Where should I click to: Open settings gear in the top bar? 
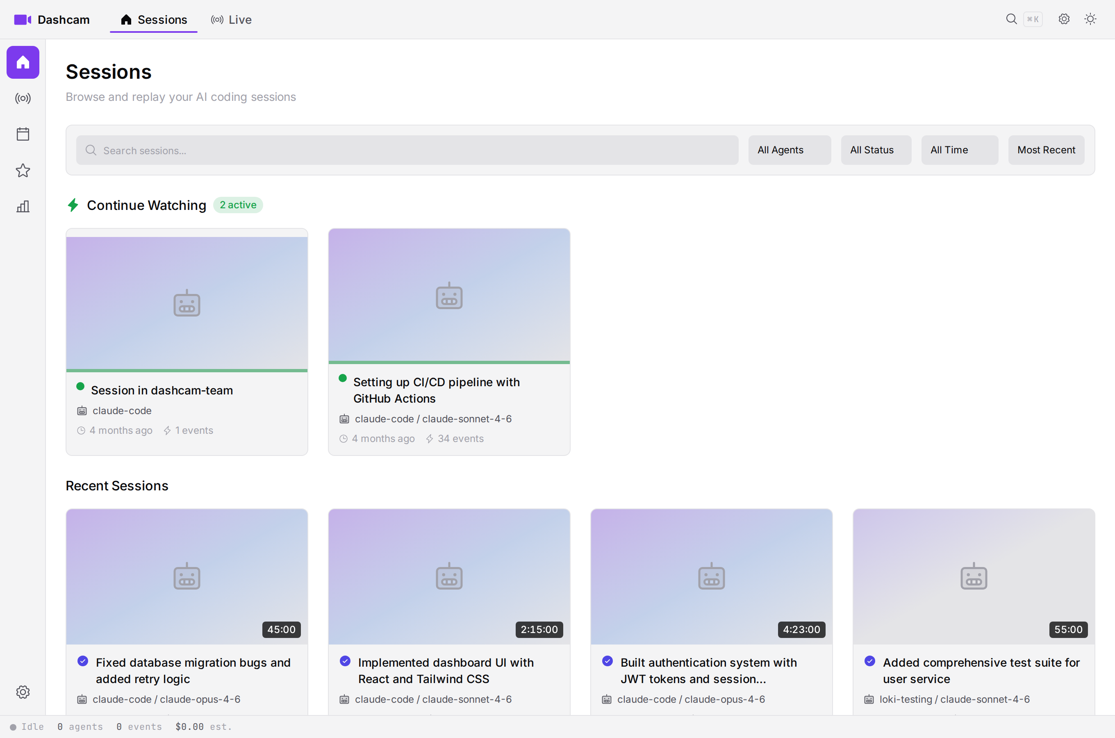pyautogui.click(x=1064, y=19)
